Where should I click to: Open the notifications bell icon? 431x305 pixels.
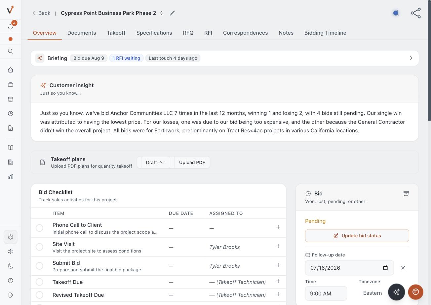[11, 27]
